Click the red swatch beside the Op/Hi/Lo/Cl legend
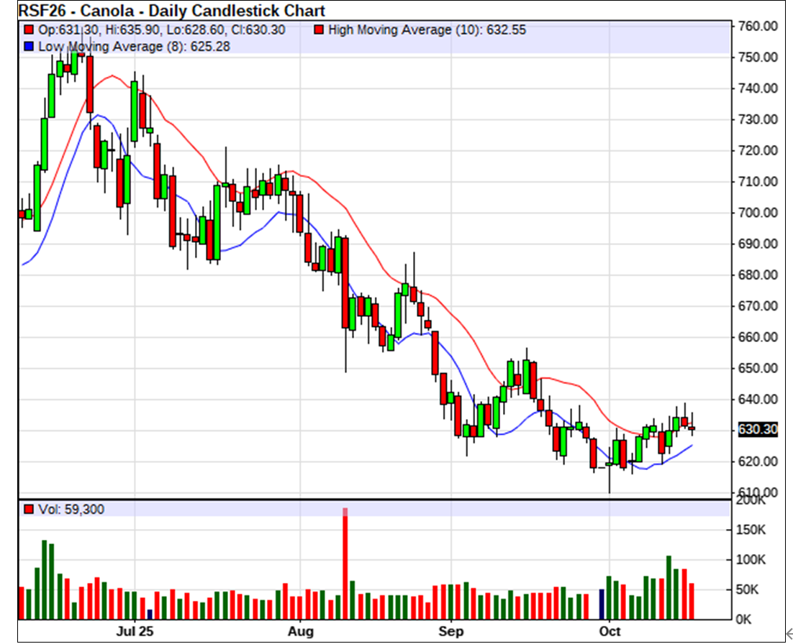Image resolution: width=793 pixels, height=644 pixels. tap(29, 30)
